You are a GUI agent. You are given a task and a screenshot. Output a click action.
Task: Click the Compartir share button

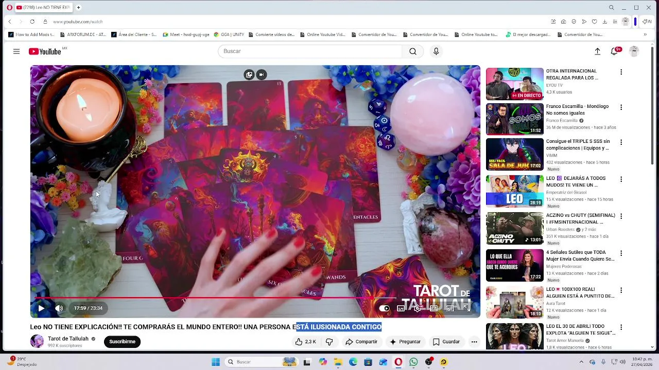[x=361, y=342]
